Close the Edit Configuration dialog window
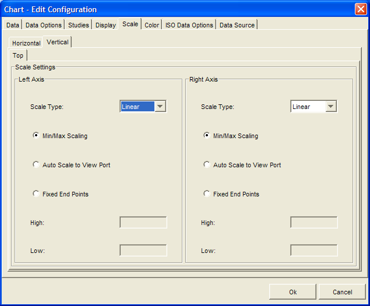Screen dimensions: 370x306 click(360, 9)
